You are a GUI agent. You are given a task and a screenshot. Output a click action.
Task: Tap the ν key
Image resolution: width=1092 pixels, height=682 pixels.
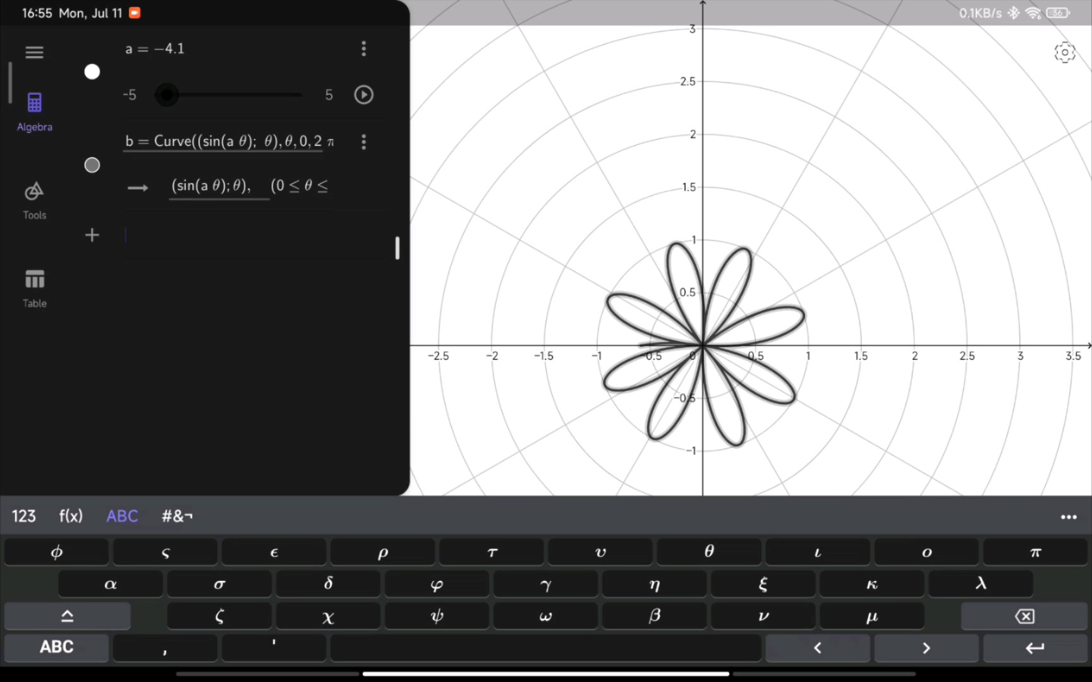coord(763,616)
